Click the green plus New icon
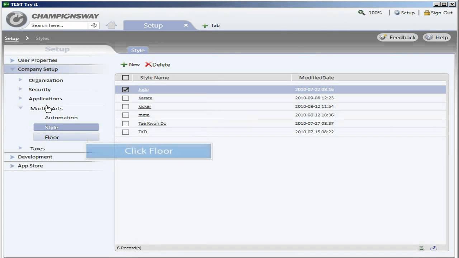The height and width of the screenshot is (258, 459). [x=124, y=64]
